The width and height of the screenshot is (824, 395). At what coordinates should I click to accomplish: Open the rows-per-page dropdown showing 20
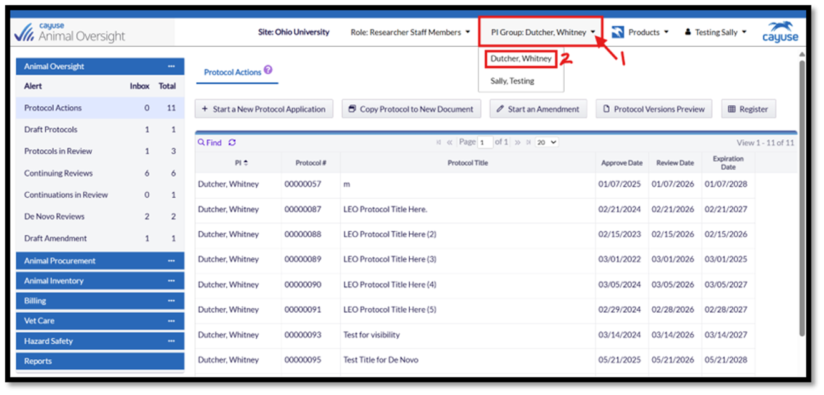pyautogui.click(x=547, y=142)
